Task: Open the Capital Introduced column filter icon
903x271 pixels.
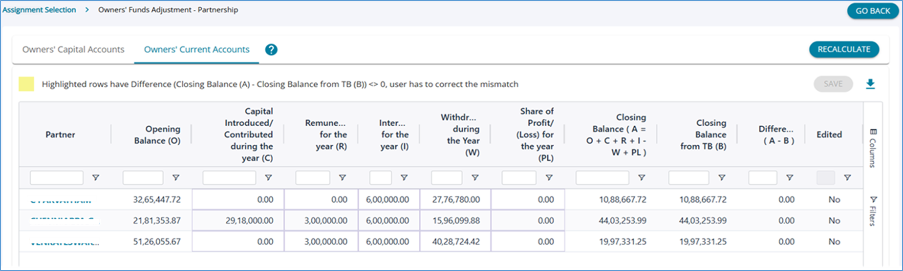Action: pyautogui.click(x=268, y=178)
